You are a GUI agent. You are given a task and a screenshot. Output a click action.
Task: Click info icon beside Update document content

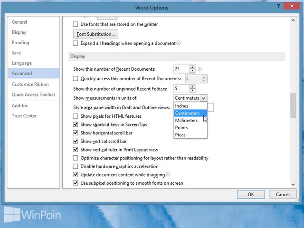168,174
